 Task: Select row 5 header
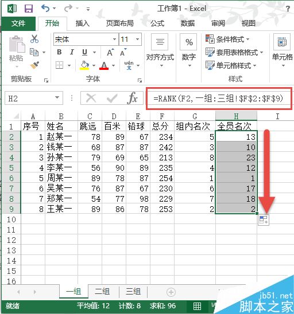click(x=11, y=168)
